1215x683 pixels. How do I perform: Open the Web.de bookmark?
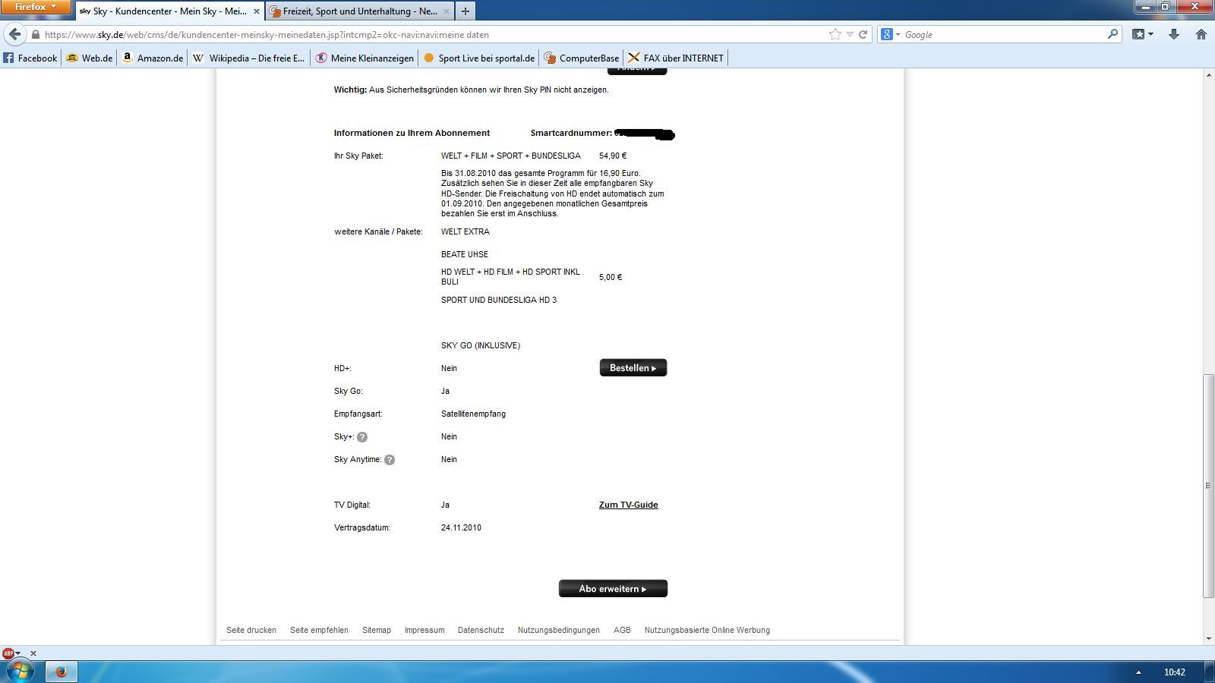click(x=90, y=58)
